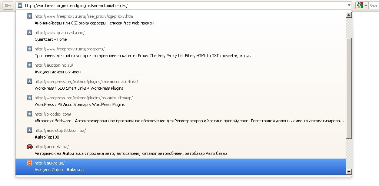Click the scrollbar up arrow in suggestions list
Screen dimensions: 379x186
(349, 15)
